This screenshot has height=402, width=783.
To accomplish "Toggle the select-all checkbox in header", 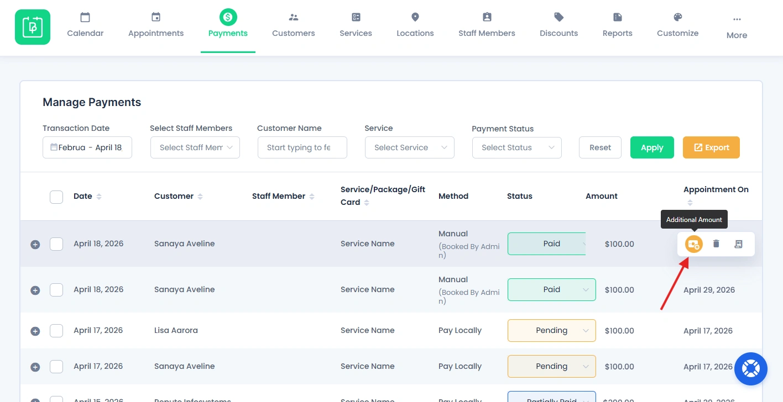I will coord(56,197).
